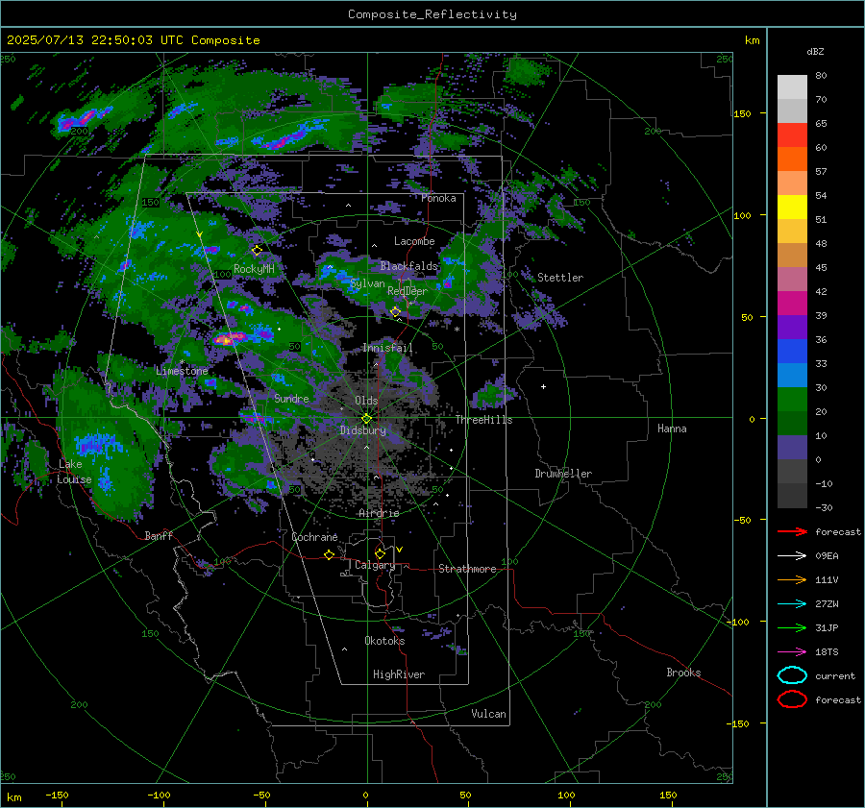Click the Airdrie city label
The height and width of the screenshot is (808, 865).
click(379, 513)
